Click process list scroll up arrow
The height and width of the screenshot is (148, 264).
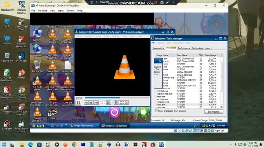(222, 55)
